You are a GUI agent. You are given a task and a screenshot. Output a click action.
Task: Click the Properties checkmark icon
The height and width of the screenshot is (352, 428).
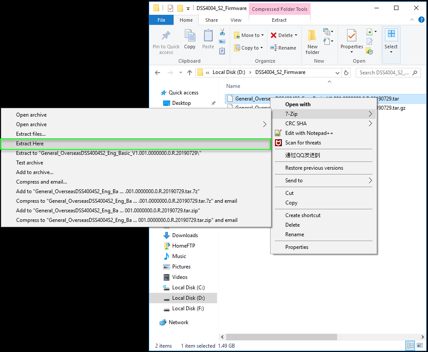pyautogui.click(x=351, y=36)
